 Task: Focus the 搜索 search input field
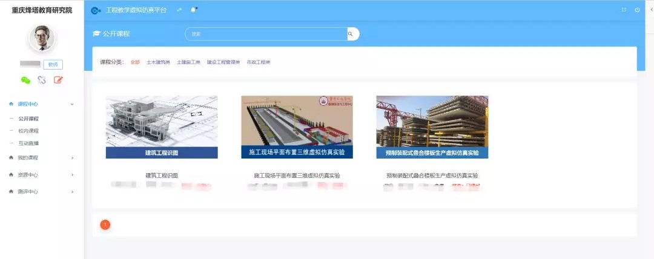pos(266,34)
